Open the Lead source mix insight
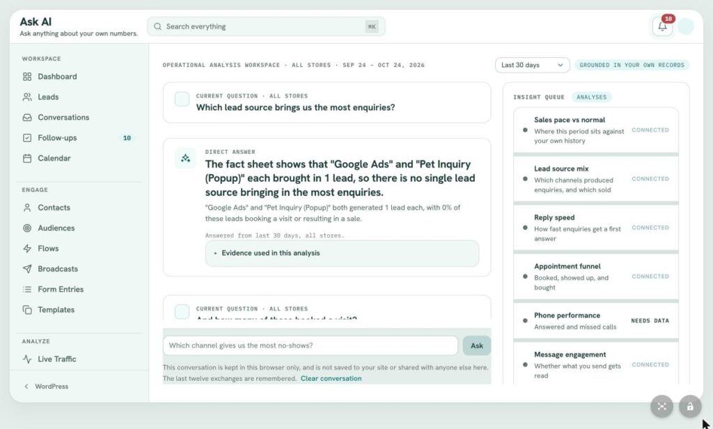 (x=596, y=179)
